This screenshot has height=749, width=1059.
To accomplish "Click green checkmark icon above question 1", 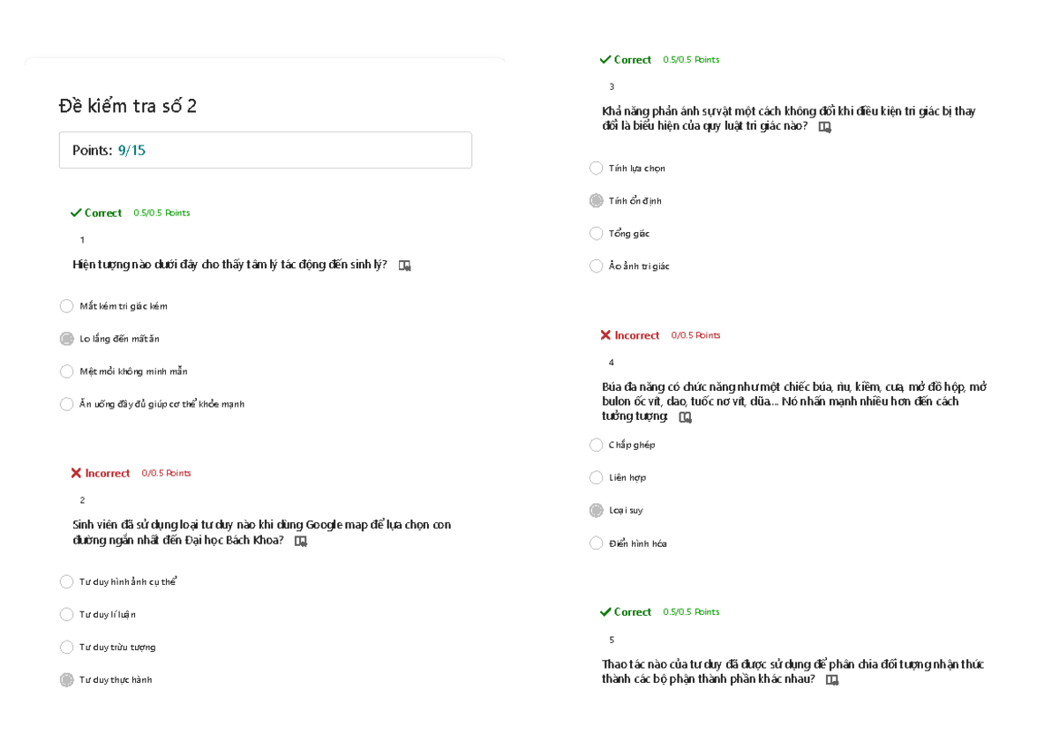I will tap(76, 213).
